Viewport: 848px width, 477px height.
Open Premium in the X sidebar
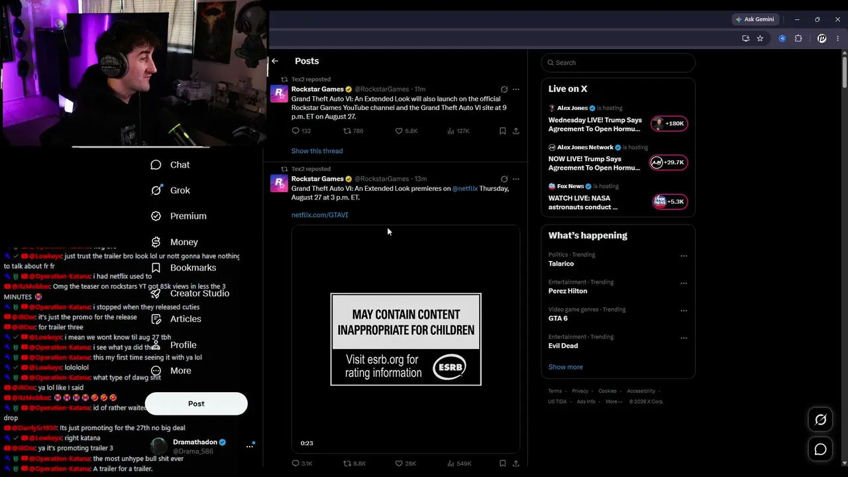pos(178,216)
